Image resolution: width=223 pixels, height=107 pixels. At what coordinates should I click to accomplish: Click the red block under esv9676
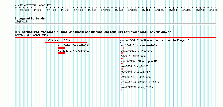click(122, 58)
